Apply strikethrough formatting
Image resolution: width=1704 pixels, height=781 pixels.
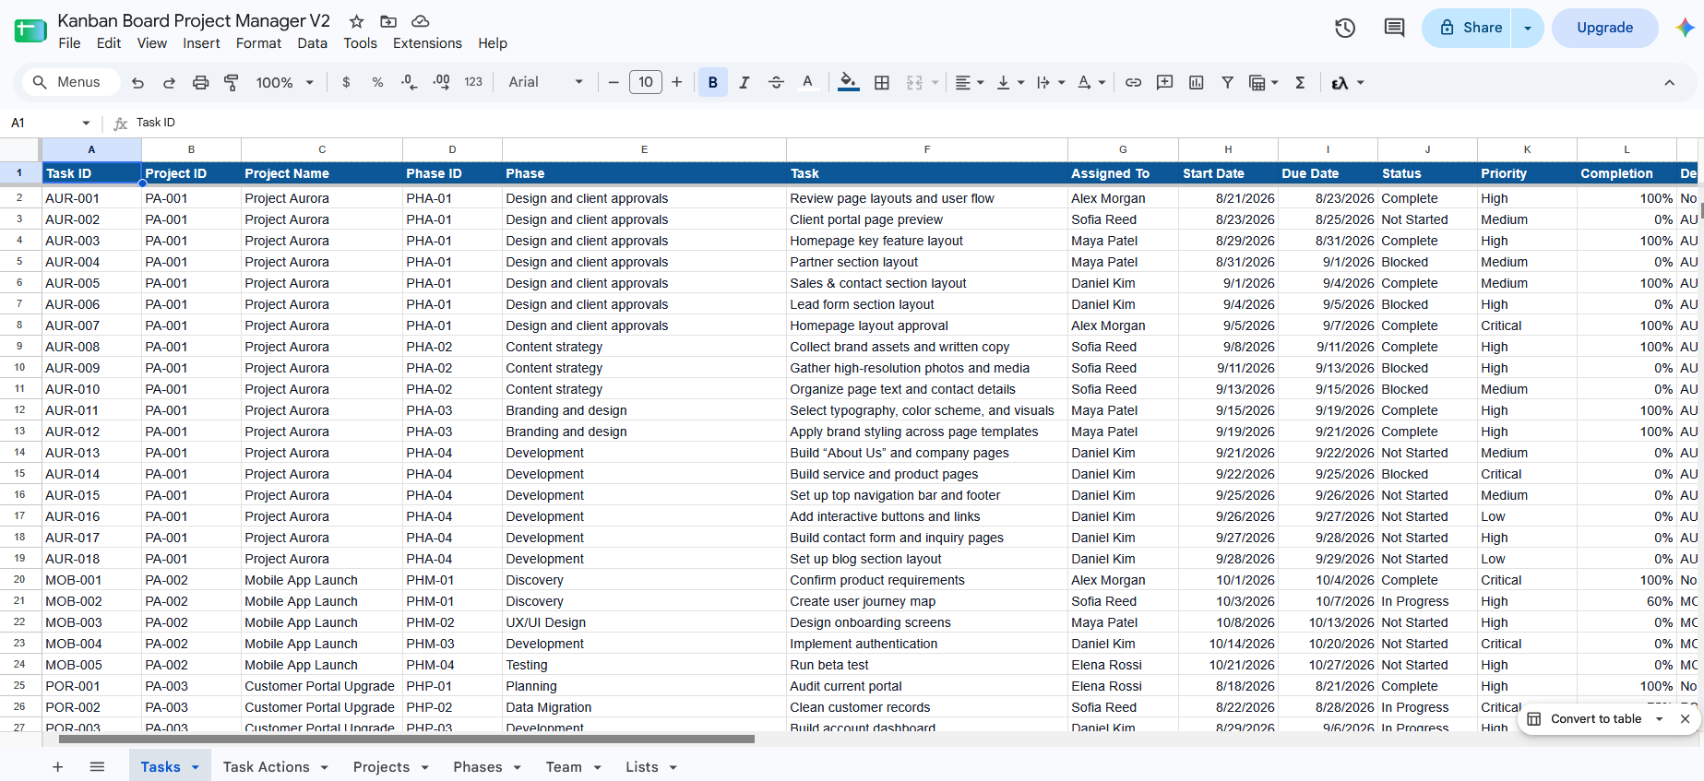click(776, 83)
